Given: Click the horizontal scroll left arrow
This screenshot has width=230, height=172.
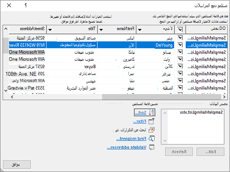Looking at the screenshot, I should click(12, 97).
